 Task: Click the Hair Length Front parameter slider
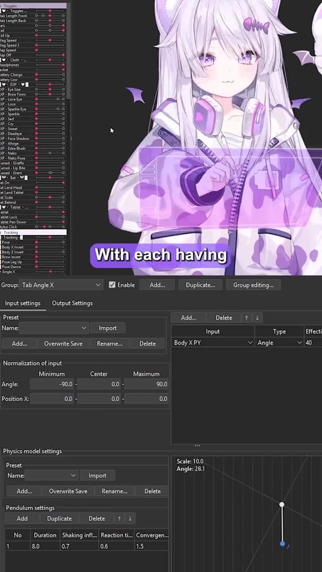[x=50, y=16]
